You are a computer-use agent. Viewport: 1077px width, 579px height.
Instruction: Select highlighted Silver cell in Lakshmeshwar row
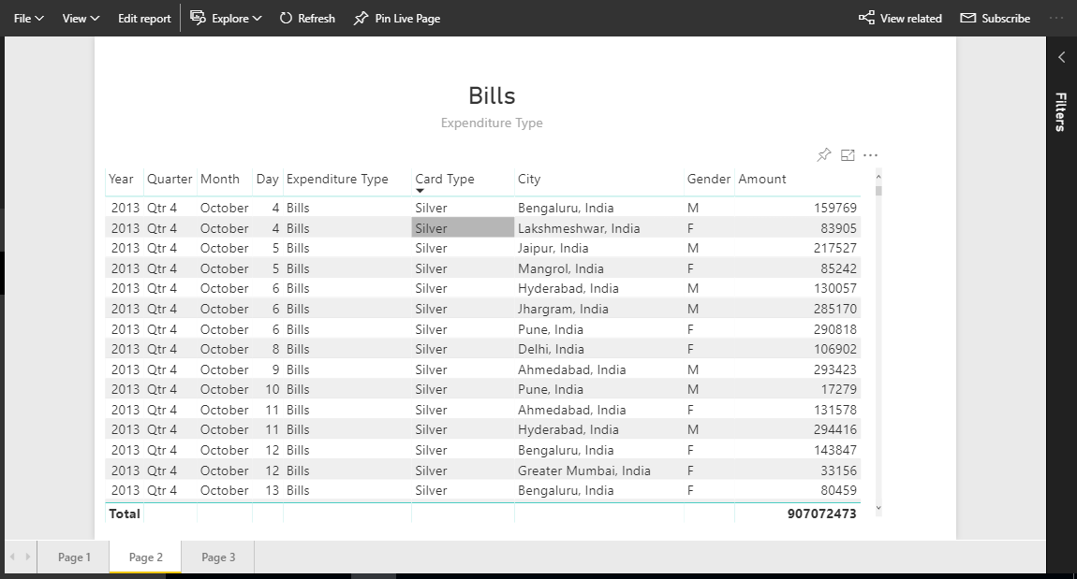[x=463, y=227]
